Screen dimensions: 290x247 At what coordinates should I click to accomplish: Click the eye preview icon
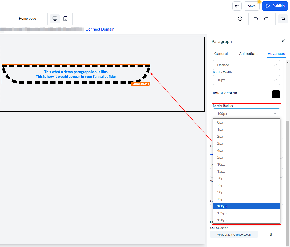click(x=237, y=6)
